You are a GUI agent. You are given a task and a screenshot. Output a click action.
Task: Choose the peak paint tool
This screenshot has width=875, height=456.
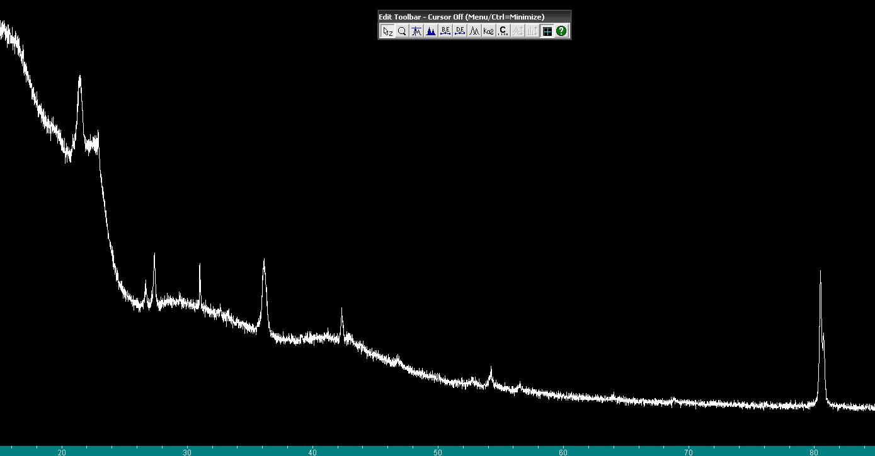pos(416,31)
